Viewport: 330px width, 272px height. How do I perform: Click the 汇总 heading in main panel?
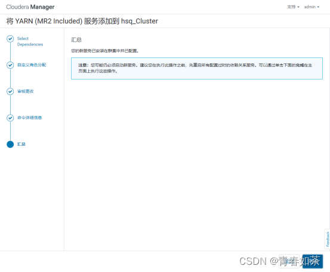point(76,39)
